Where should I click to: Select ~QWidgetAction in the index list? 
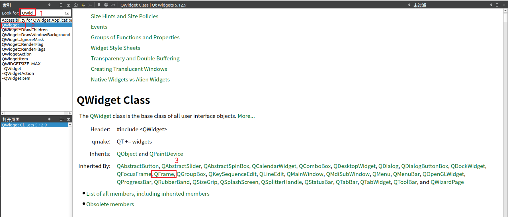click(x=37, y=73)
